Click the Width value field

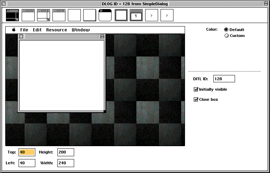(65, 163)
